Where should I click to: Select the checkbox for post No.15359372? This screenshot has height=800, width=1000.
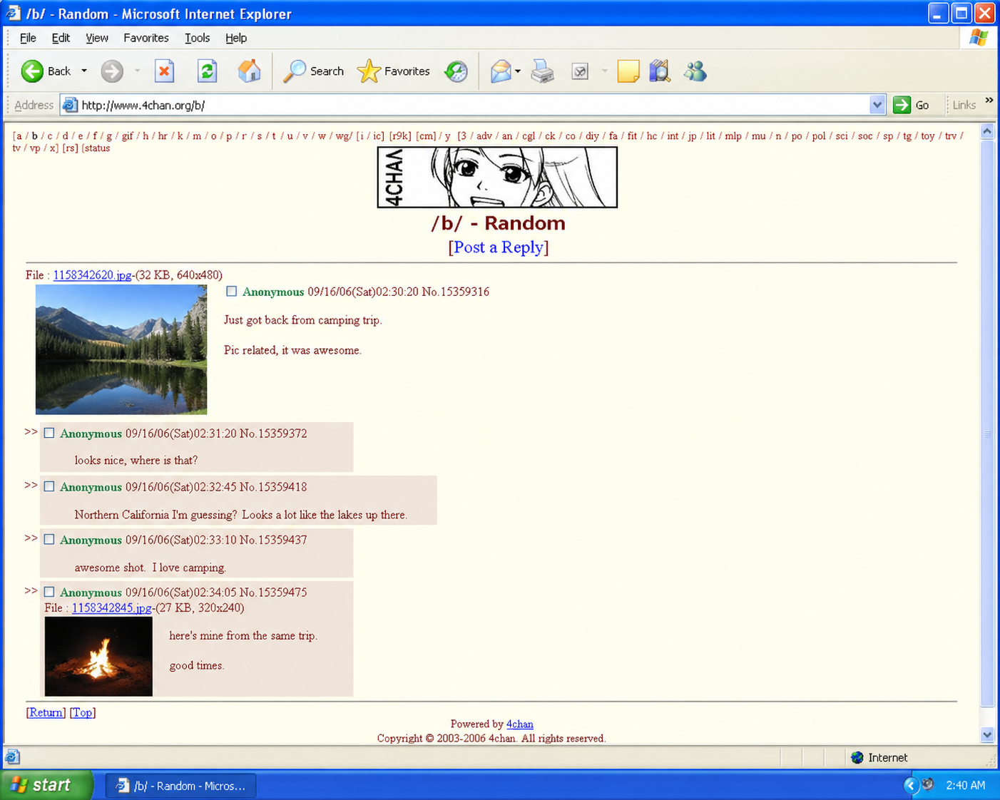(x=49, y=434)
